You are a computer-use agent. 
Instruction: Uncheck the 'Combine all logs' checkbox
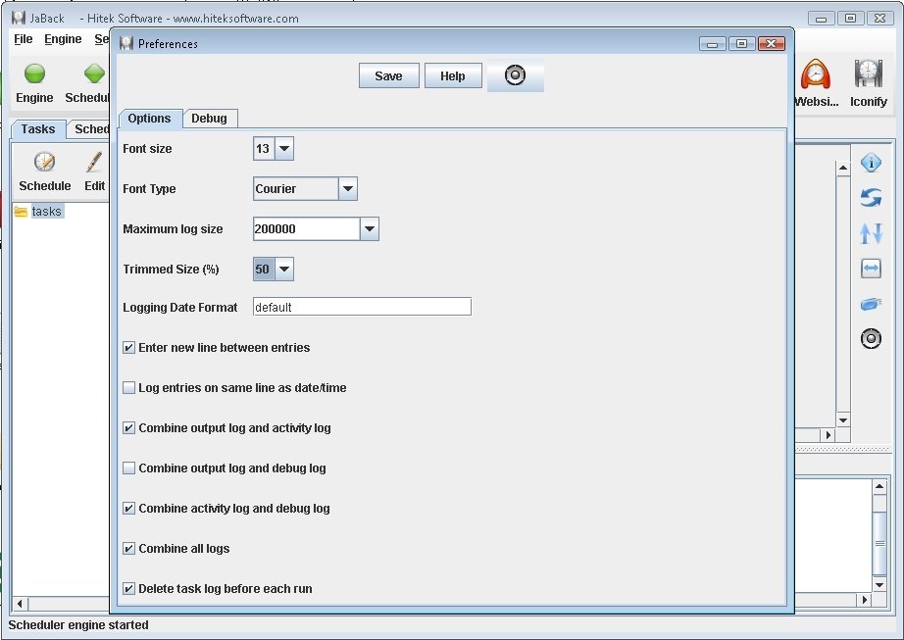pos(129,549)
